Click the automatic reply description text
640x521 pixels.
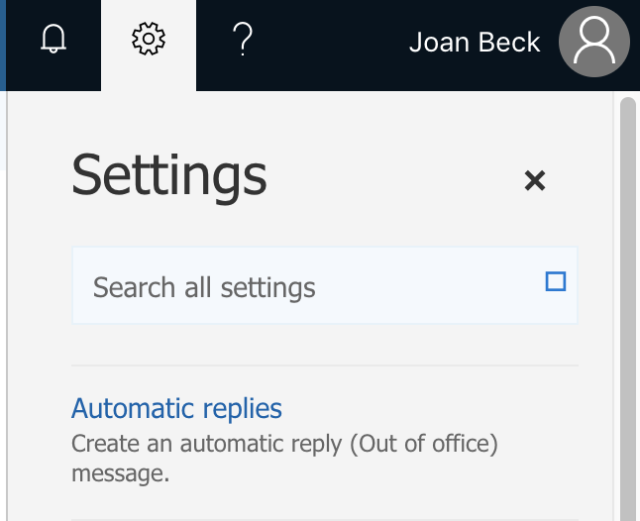pos(284,458)
